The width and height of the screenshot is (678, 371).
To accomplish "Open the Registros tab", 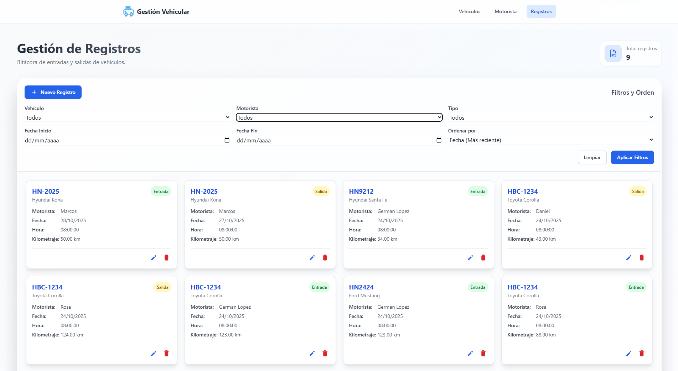I will tap(541, 11).
